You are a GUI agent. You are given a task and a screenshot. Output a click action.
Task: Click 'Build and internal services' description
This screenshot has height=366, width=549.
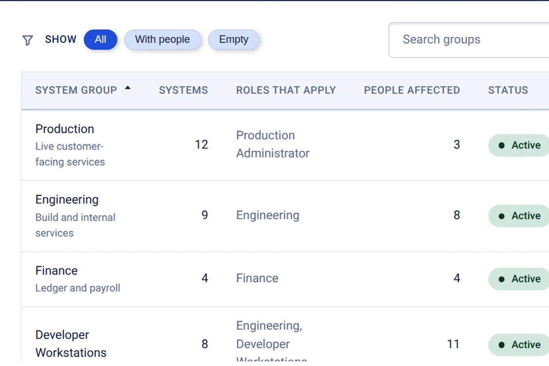(x=75, y=225)
